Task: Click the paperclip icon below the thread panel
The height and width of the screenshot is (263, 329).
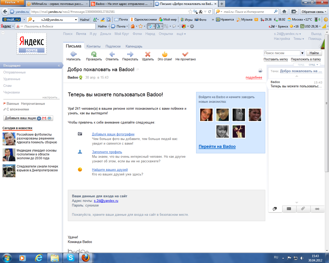Action: pyautogui.click(x=303, y=209)
